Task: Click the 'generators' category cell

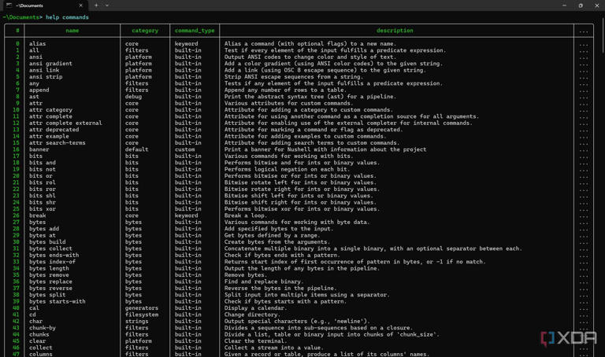Action: (142, 308)
